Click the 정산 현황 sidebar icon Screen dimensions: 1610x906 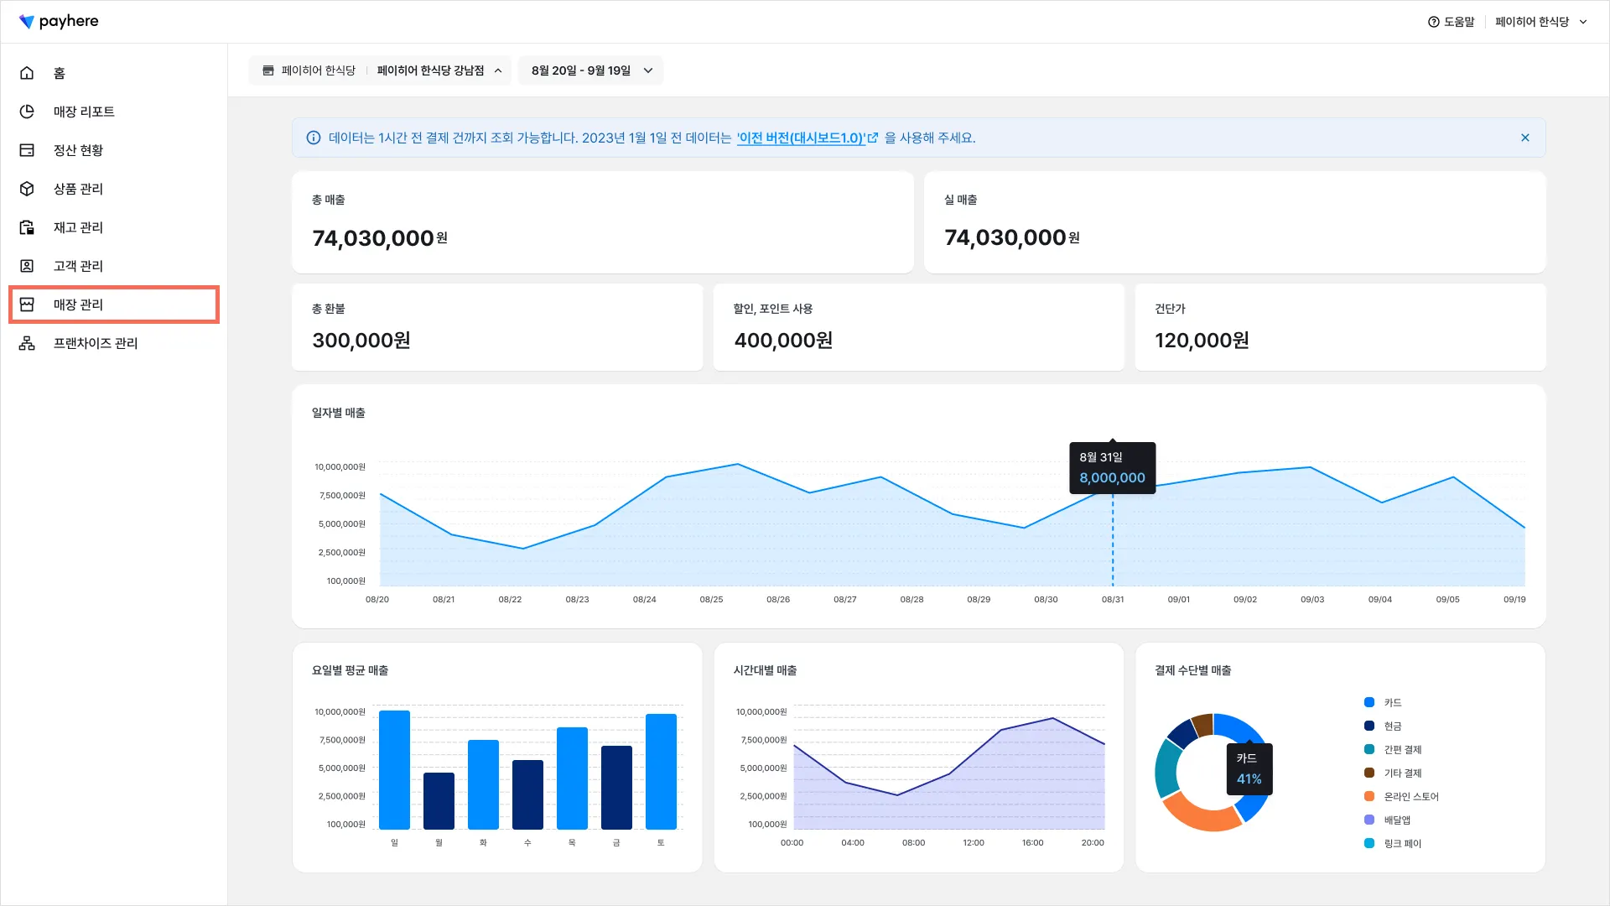[27, 150]
